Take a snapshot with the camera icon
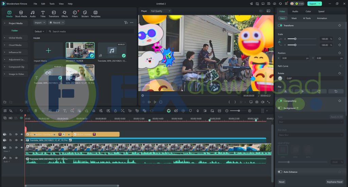Screen dimensions: 348x187 [257, 102]
